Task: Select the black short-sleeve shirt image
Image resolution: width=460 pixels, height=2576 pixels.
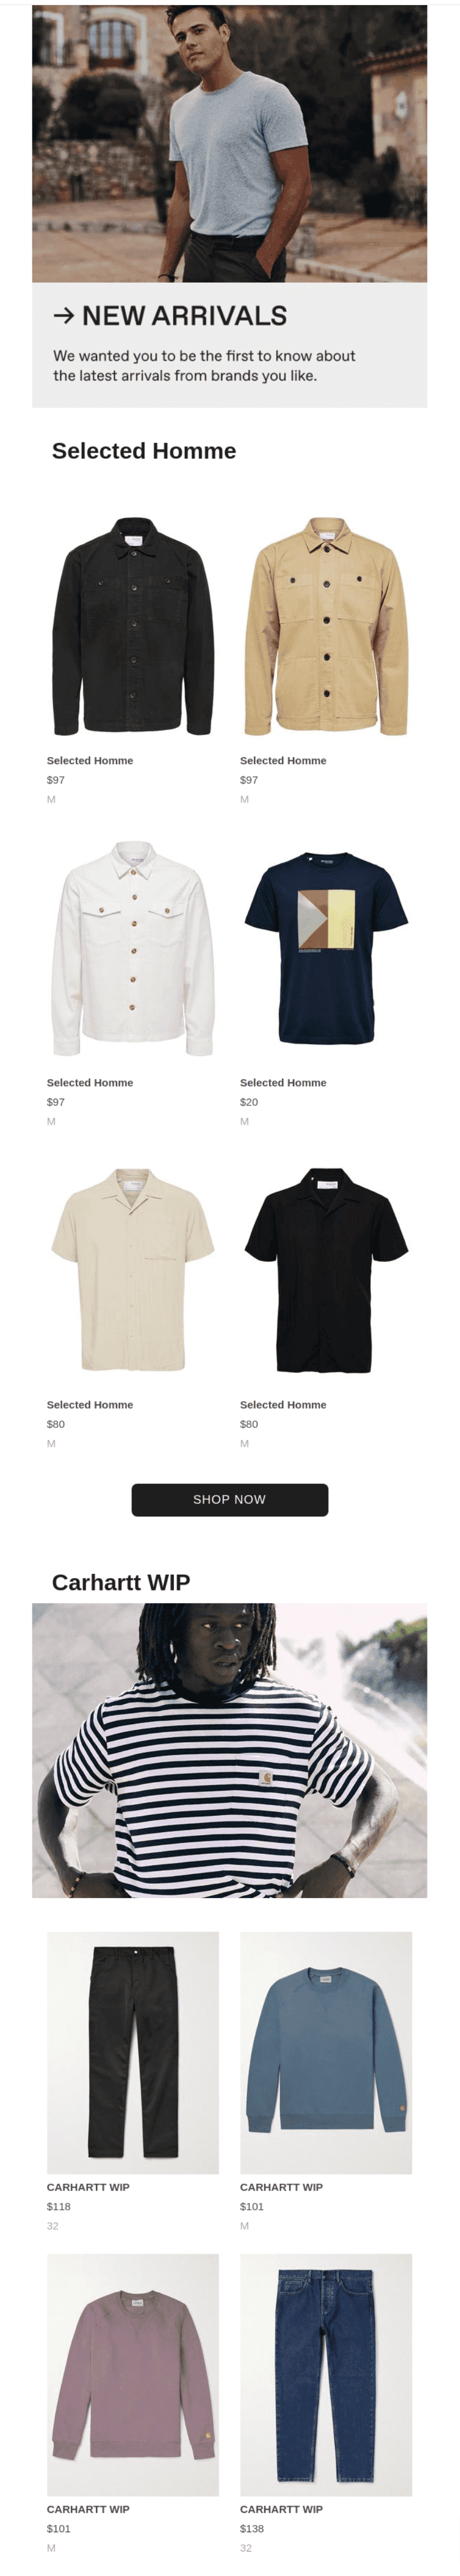Action: click(x=326, y=1270)
